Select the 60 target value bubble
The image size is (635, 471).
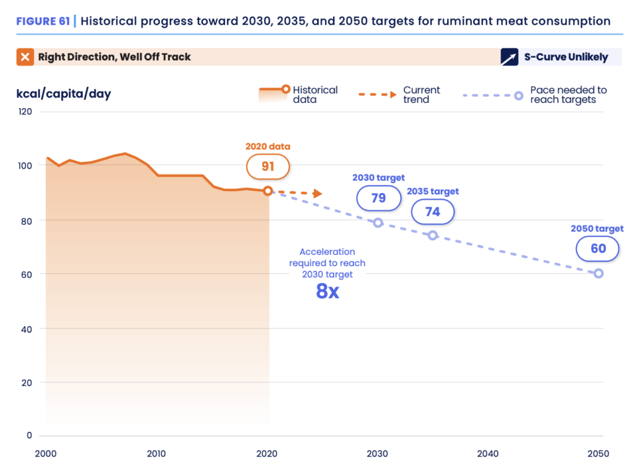pos(598,249)
